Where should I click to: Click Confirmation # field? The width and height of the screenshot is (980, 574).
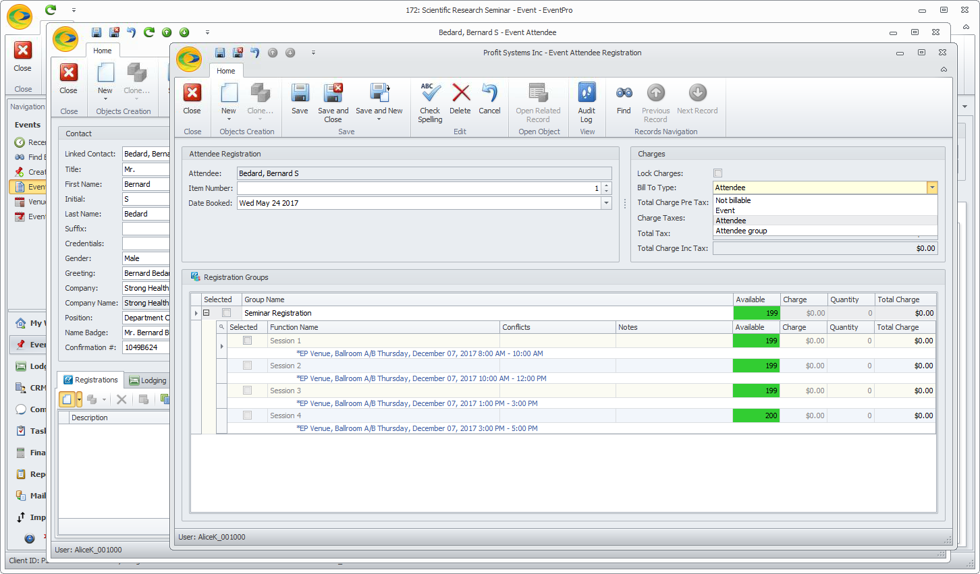(146, 347)
